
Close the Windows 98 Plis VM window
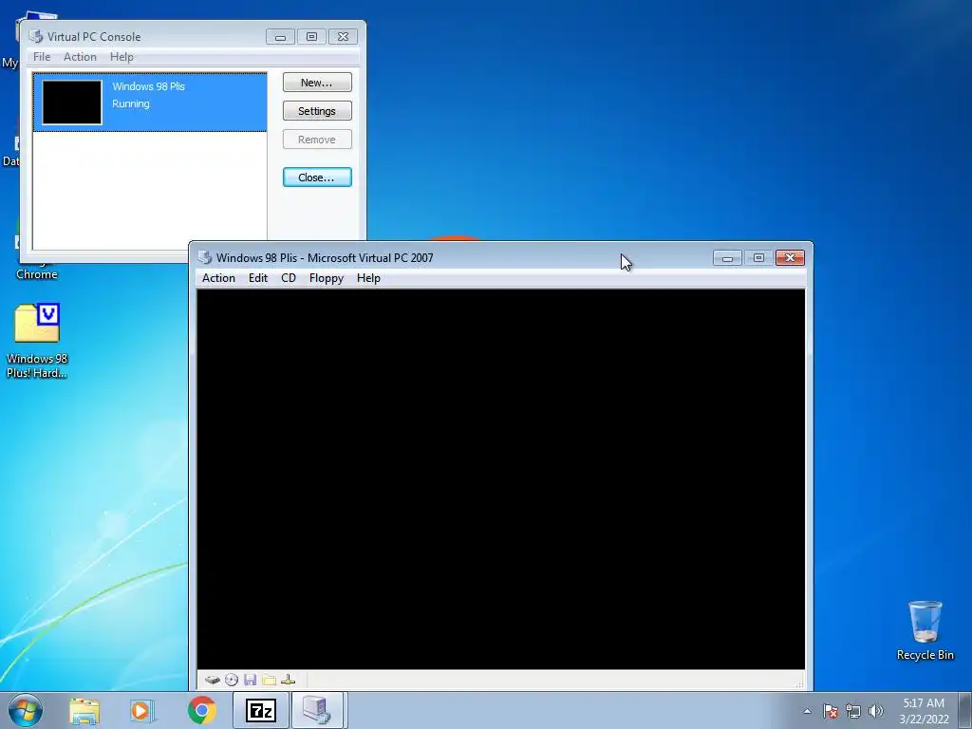[790, 257]
